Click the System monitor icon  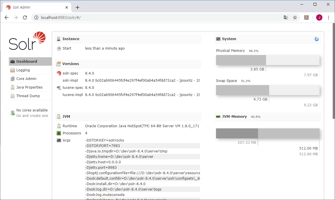(218, 39)
